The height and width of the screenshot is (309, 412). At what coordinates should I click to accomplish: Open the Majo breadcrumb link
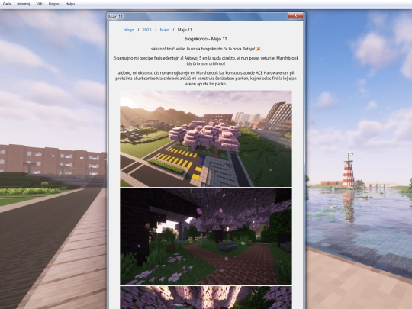[x=165, y=30]
